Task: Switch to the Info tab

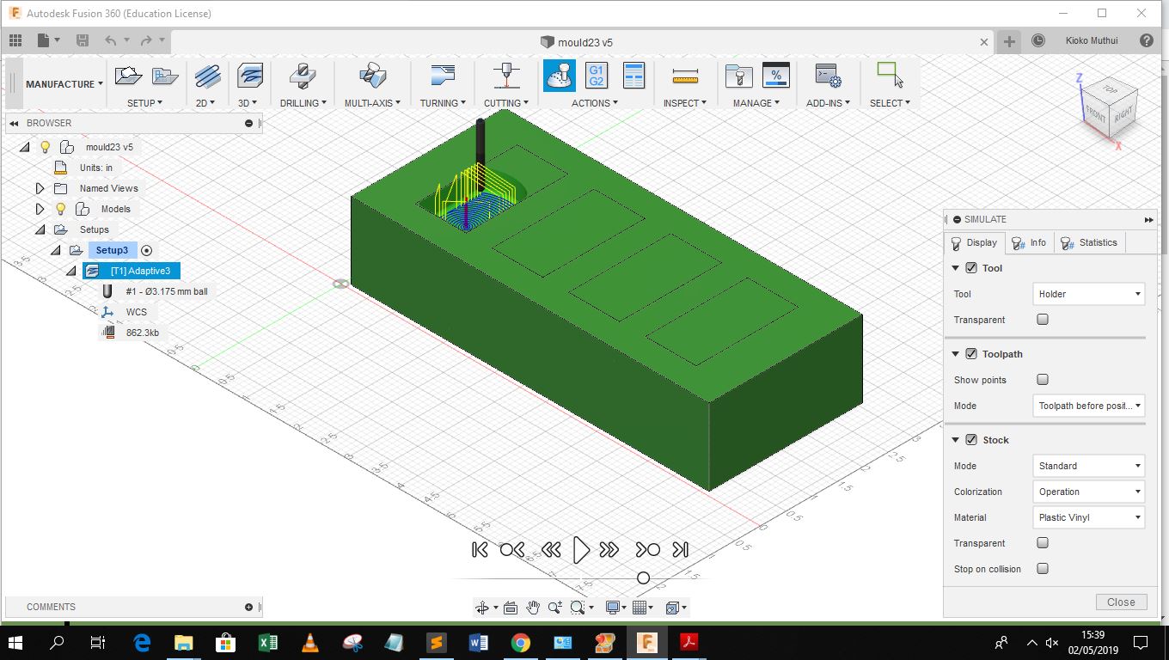Action: point(1029,243)
